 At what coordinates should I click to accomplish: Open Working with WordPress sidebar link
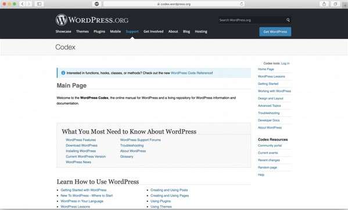tap(274, 91)
